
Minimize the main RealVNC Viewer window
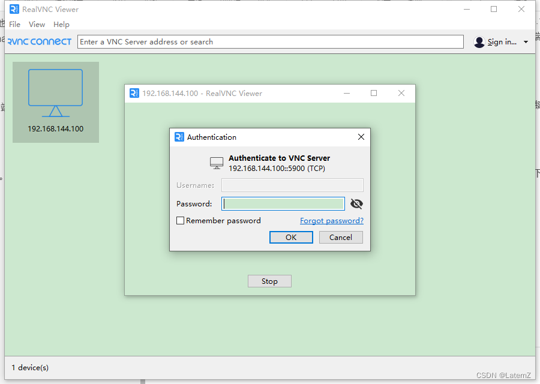coord(467,9)
